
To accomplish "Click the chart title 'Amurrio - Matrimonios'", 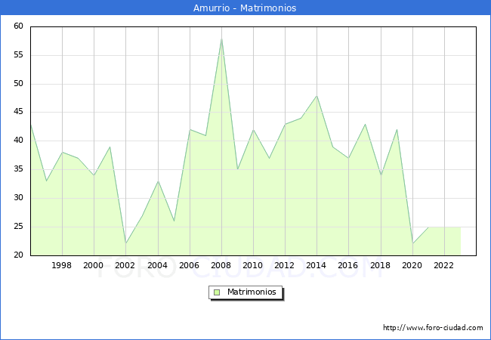I will click(245, 8).
